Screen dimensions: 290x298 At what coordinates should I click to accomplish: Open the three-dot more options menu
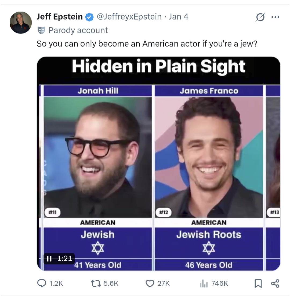pos(275,17)
